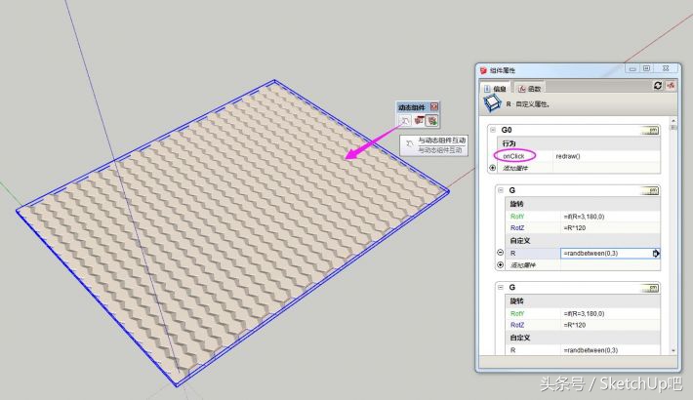693x400 pixels.
Task: Select the RotY attribute in second G
Action: pyautogui.click(x=517, y=314)
